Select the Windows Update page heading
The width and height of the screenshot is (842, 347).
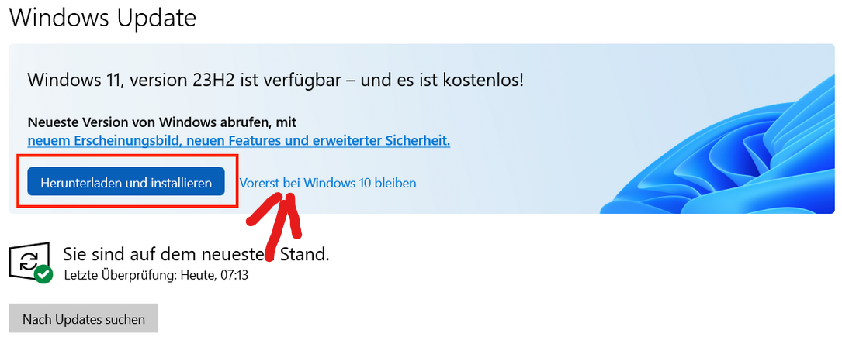(x=103, y=18)
